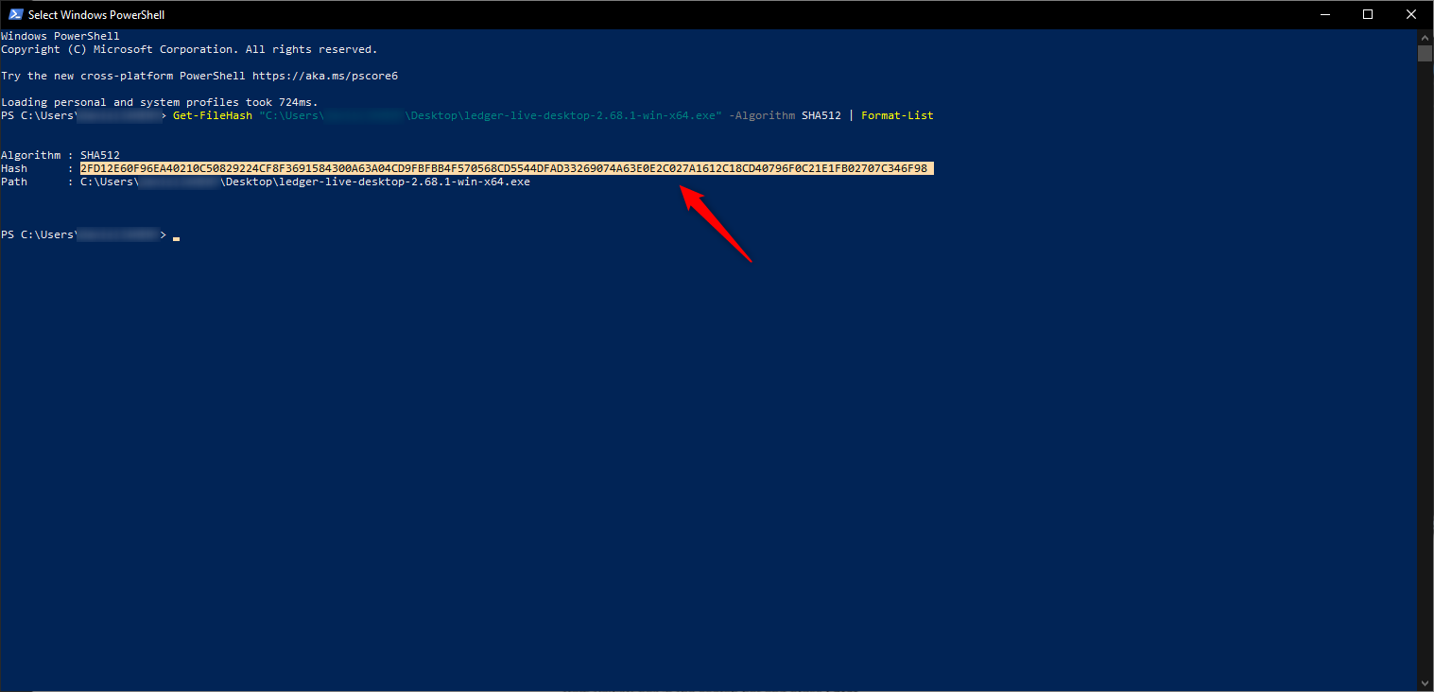Image resolution: width=1434 pixels, height=692 pixels.
Task: Click the highlighted SHA512 hash value
Action: pos(506,168)
